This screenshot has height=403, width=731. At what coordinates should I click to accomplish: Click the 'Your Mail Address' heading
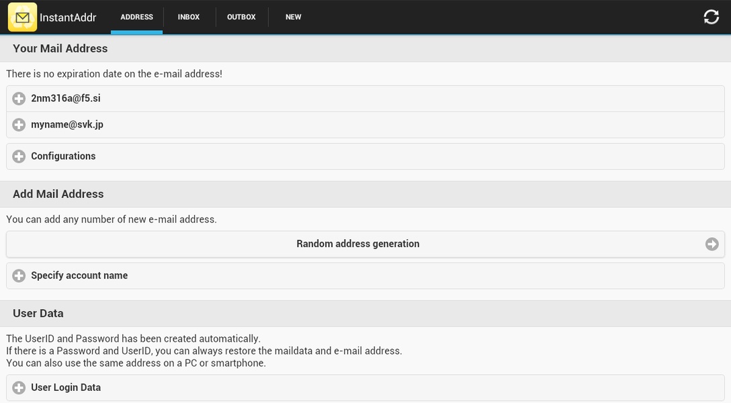[x=60, y=48]
